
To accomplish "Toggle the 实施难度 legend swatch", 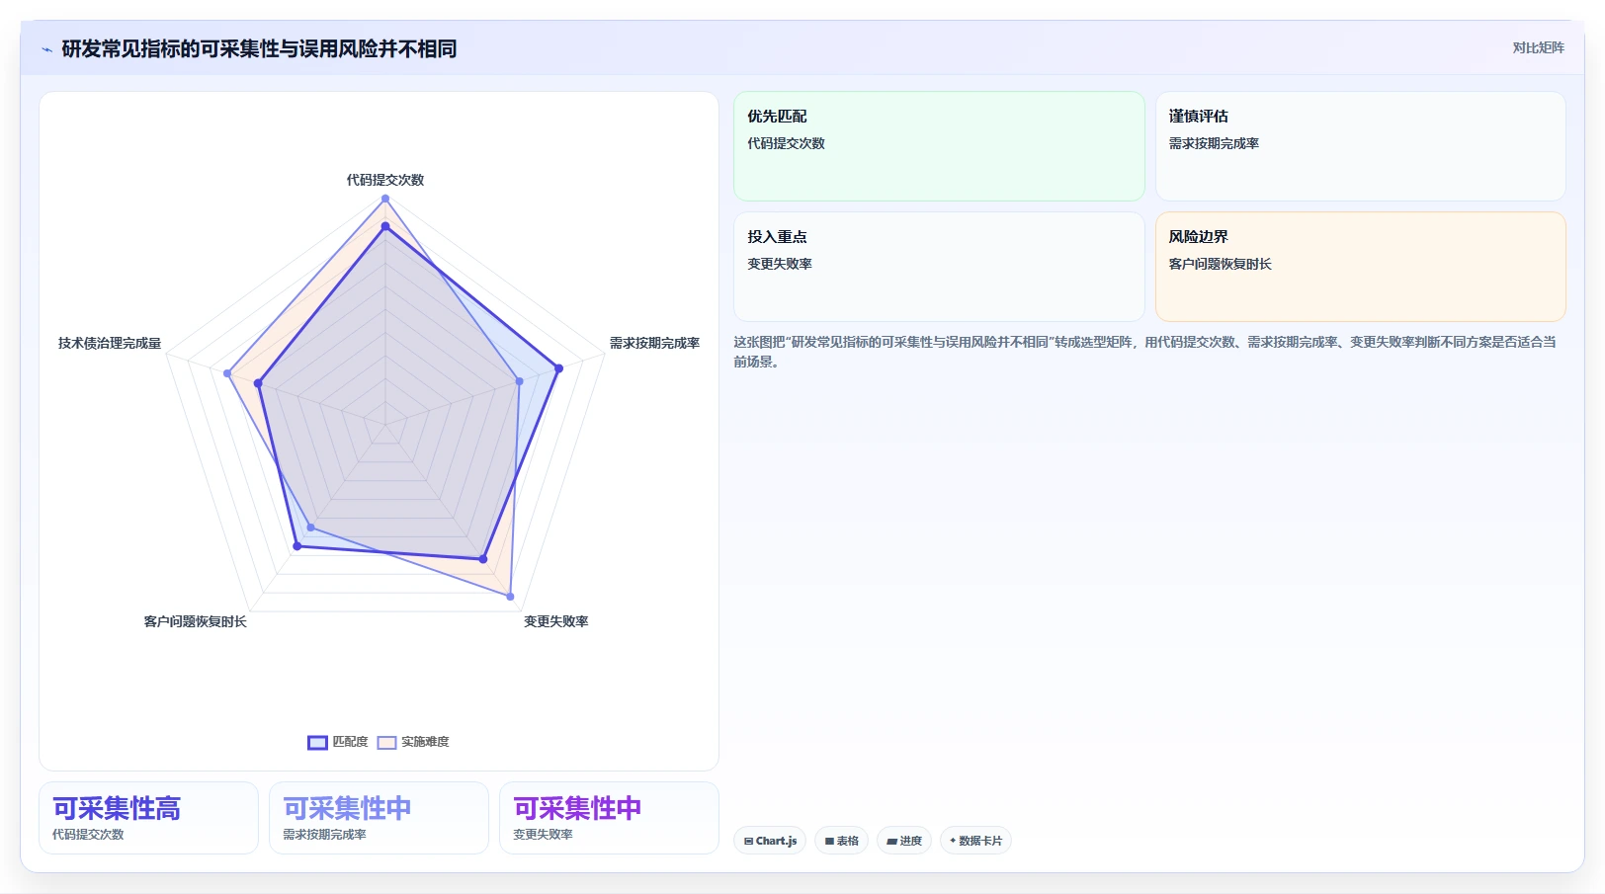I will [386, 742].
